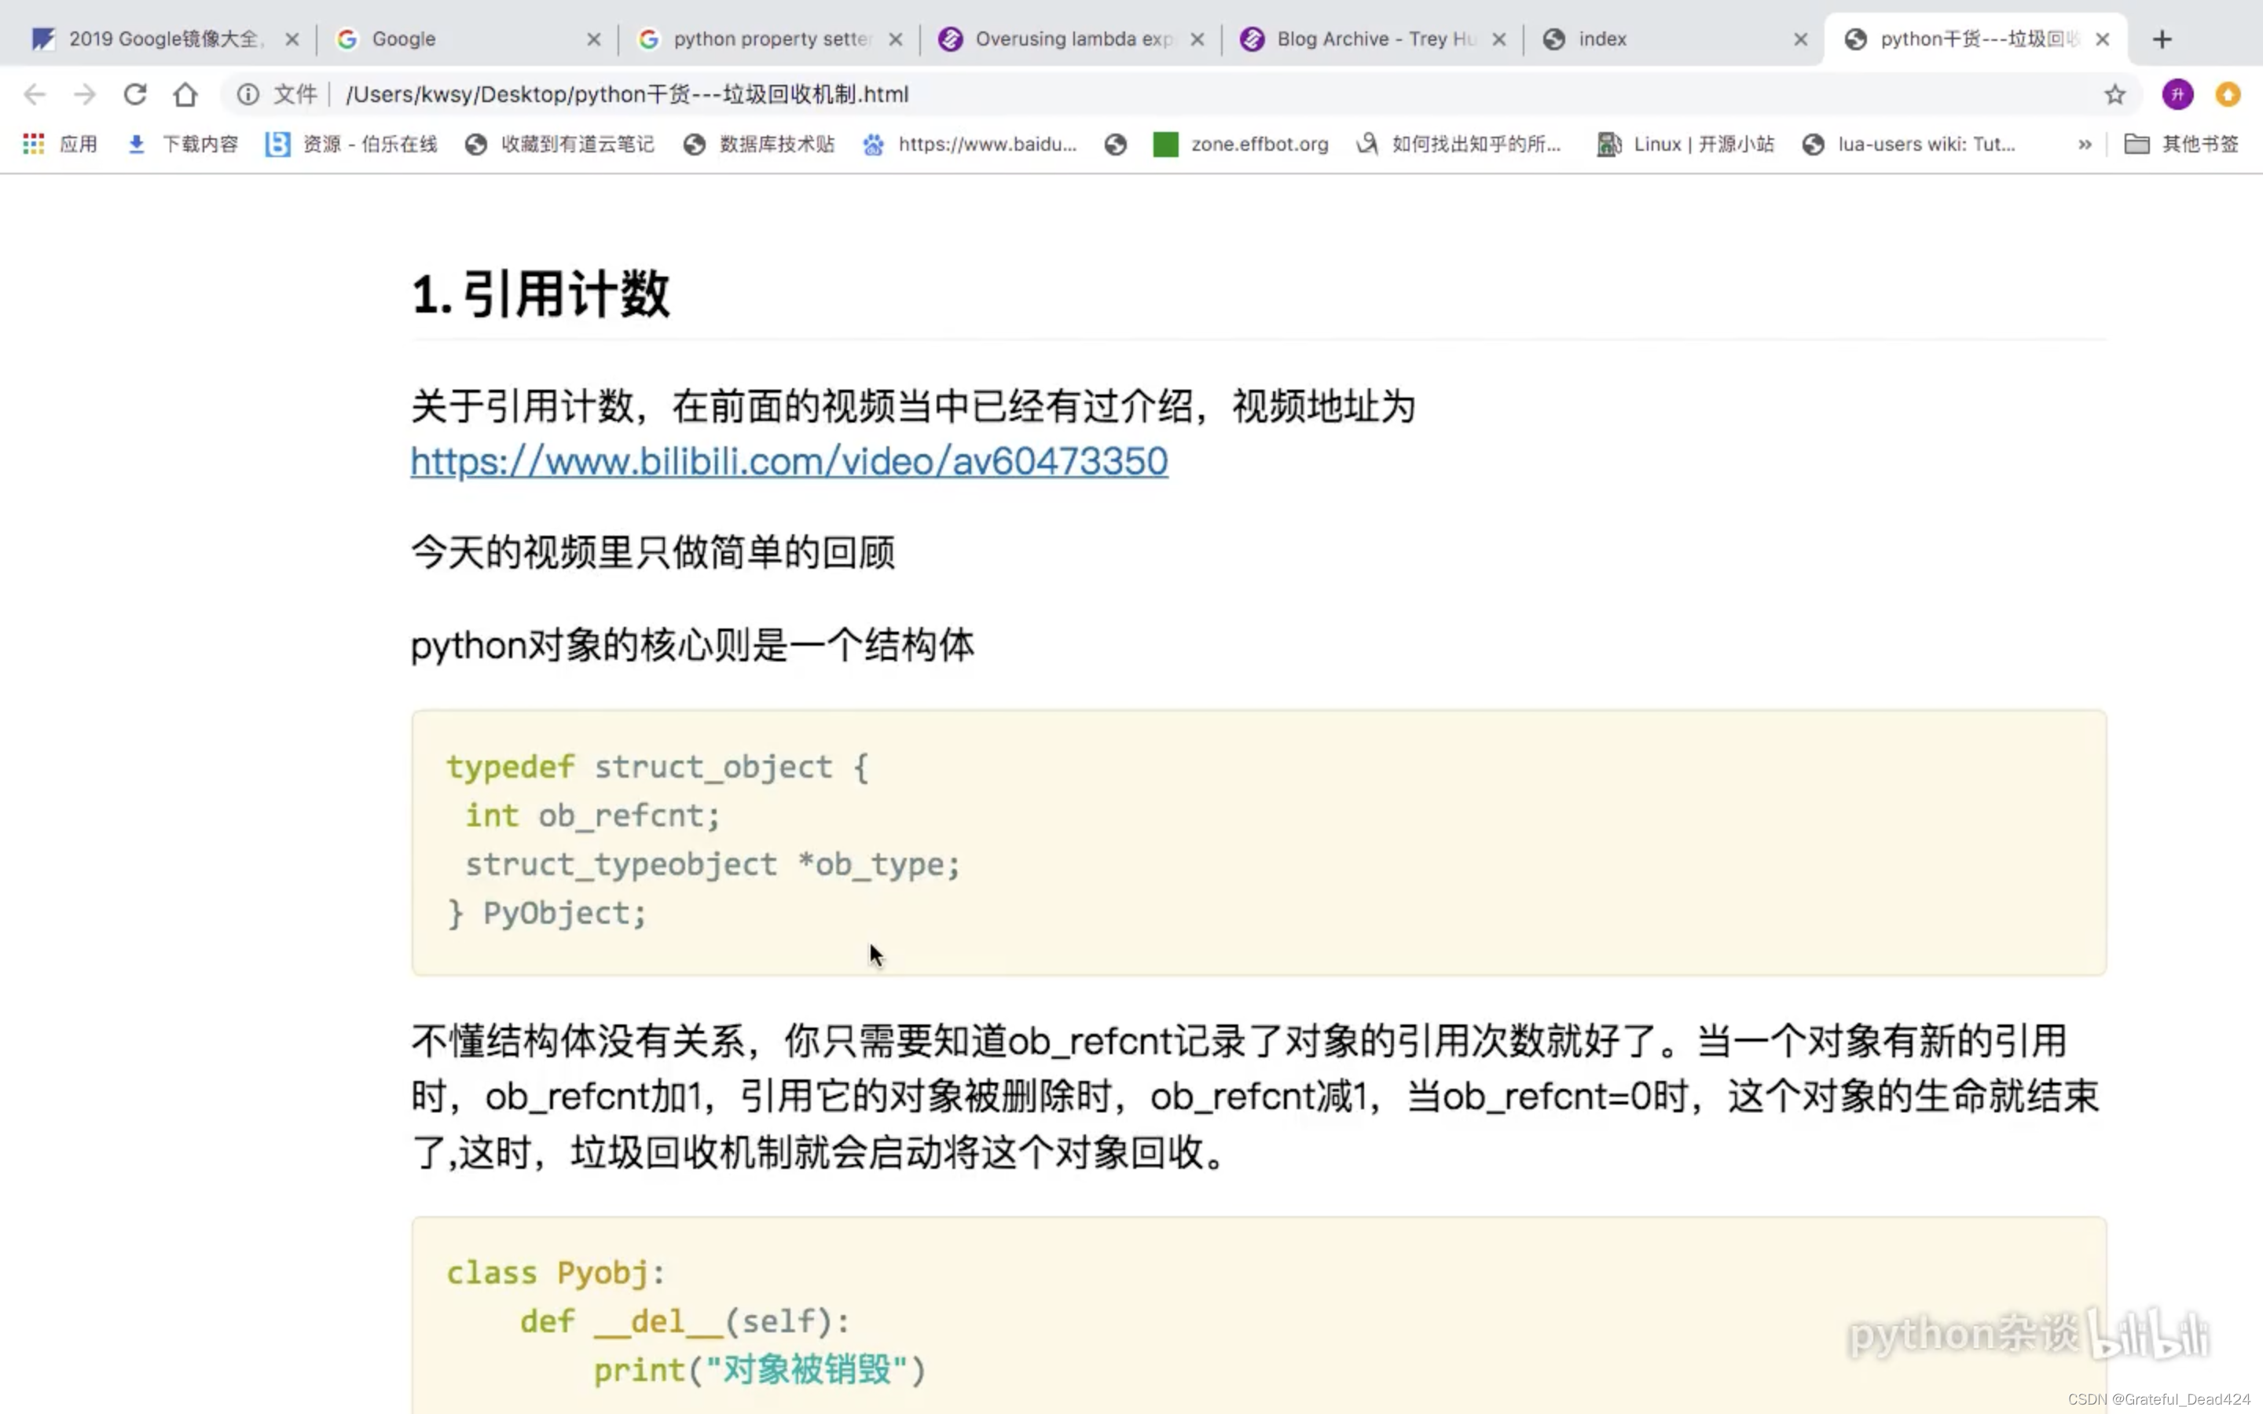Close the 2019 Google镜像大全 tab
Viewport: 2263px width, 1414px height.
[x=292, y=39]
